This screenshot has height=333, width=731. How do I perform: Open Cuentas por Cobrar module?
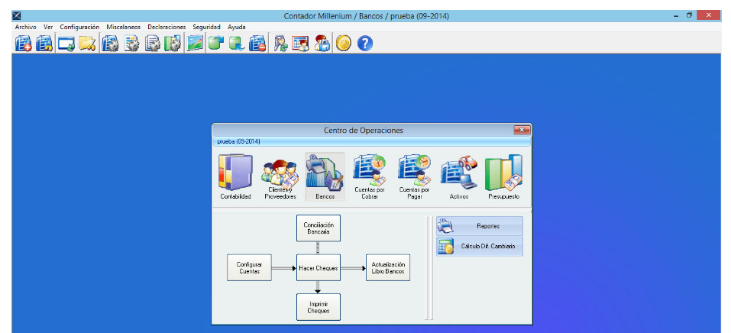pyautogui.click(x=370, y=176)
